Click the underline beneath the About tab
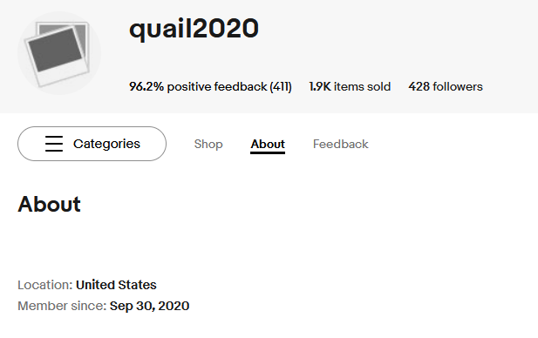Viewport: 538px width, 338px height. click(268, 152)
